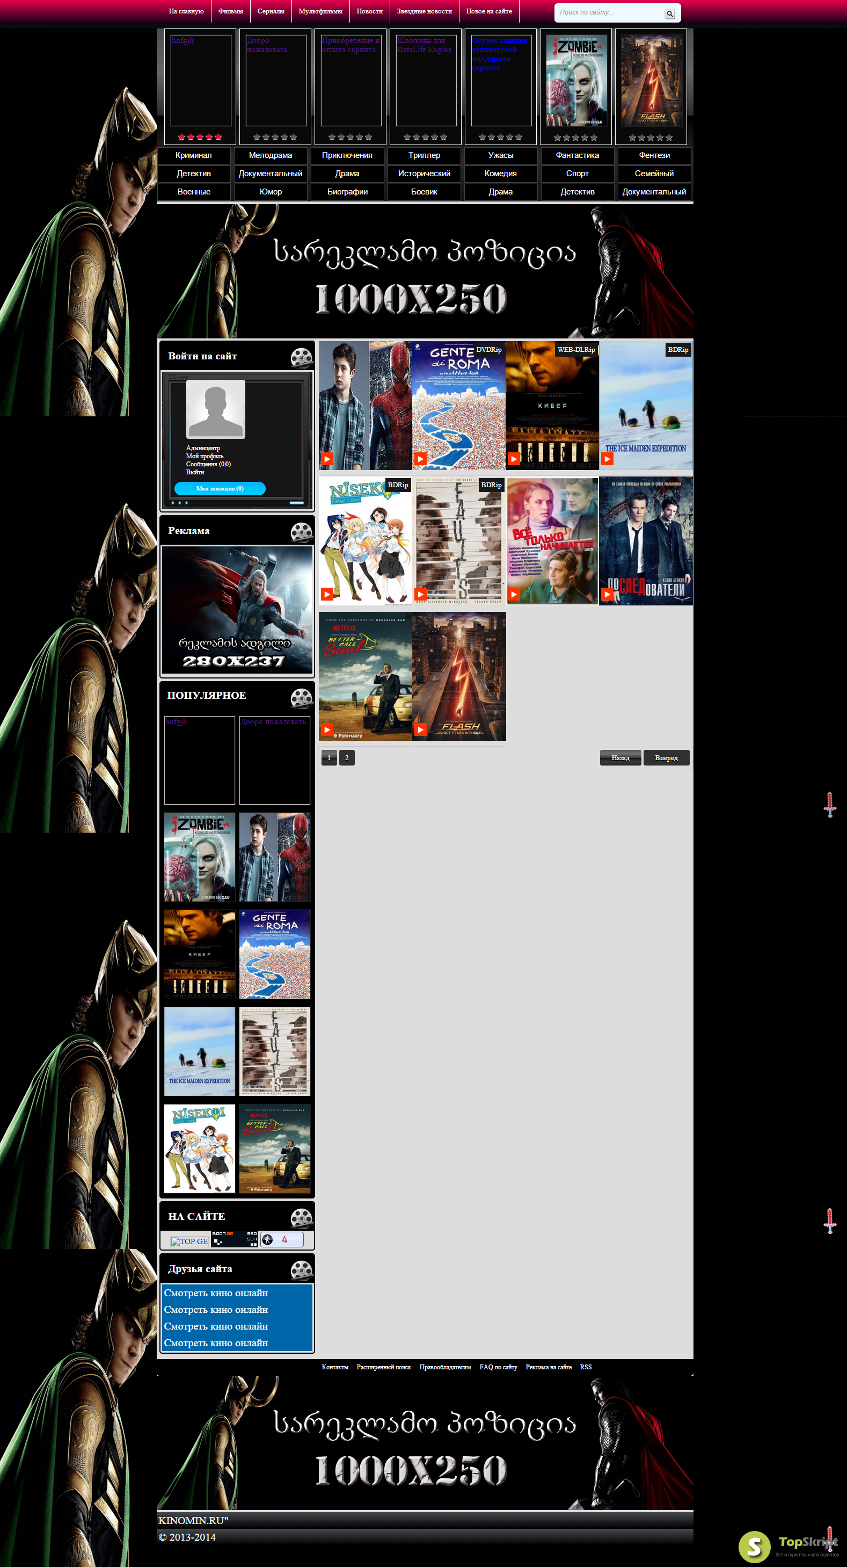
Task: Click play icon on Better Call Saul
Action: 327,729
